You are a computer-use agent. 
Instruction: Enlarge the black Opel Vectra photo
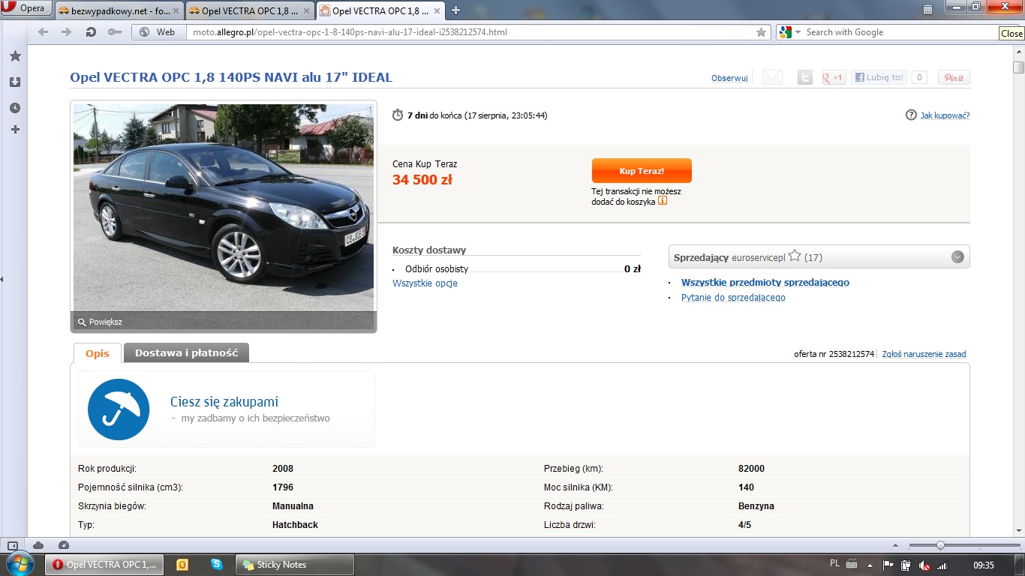(224, 206)
